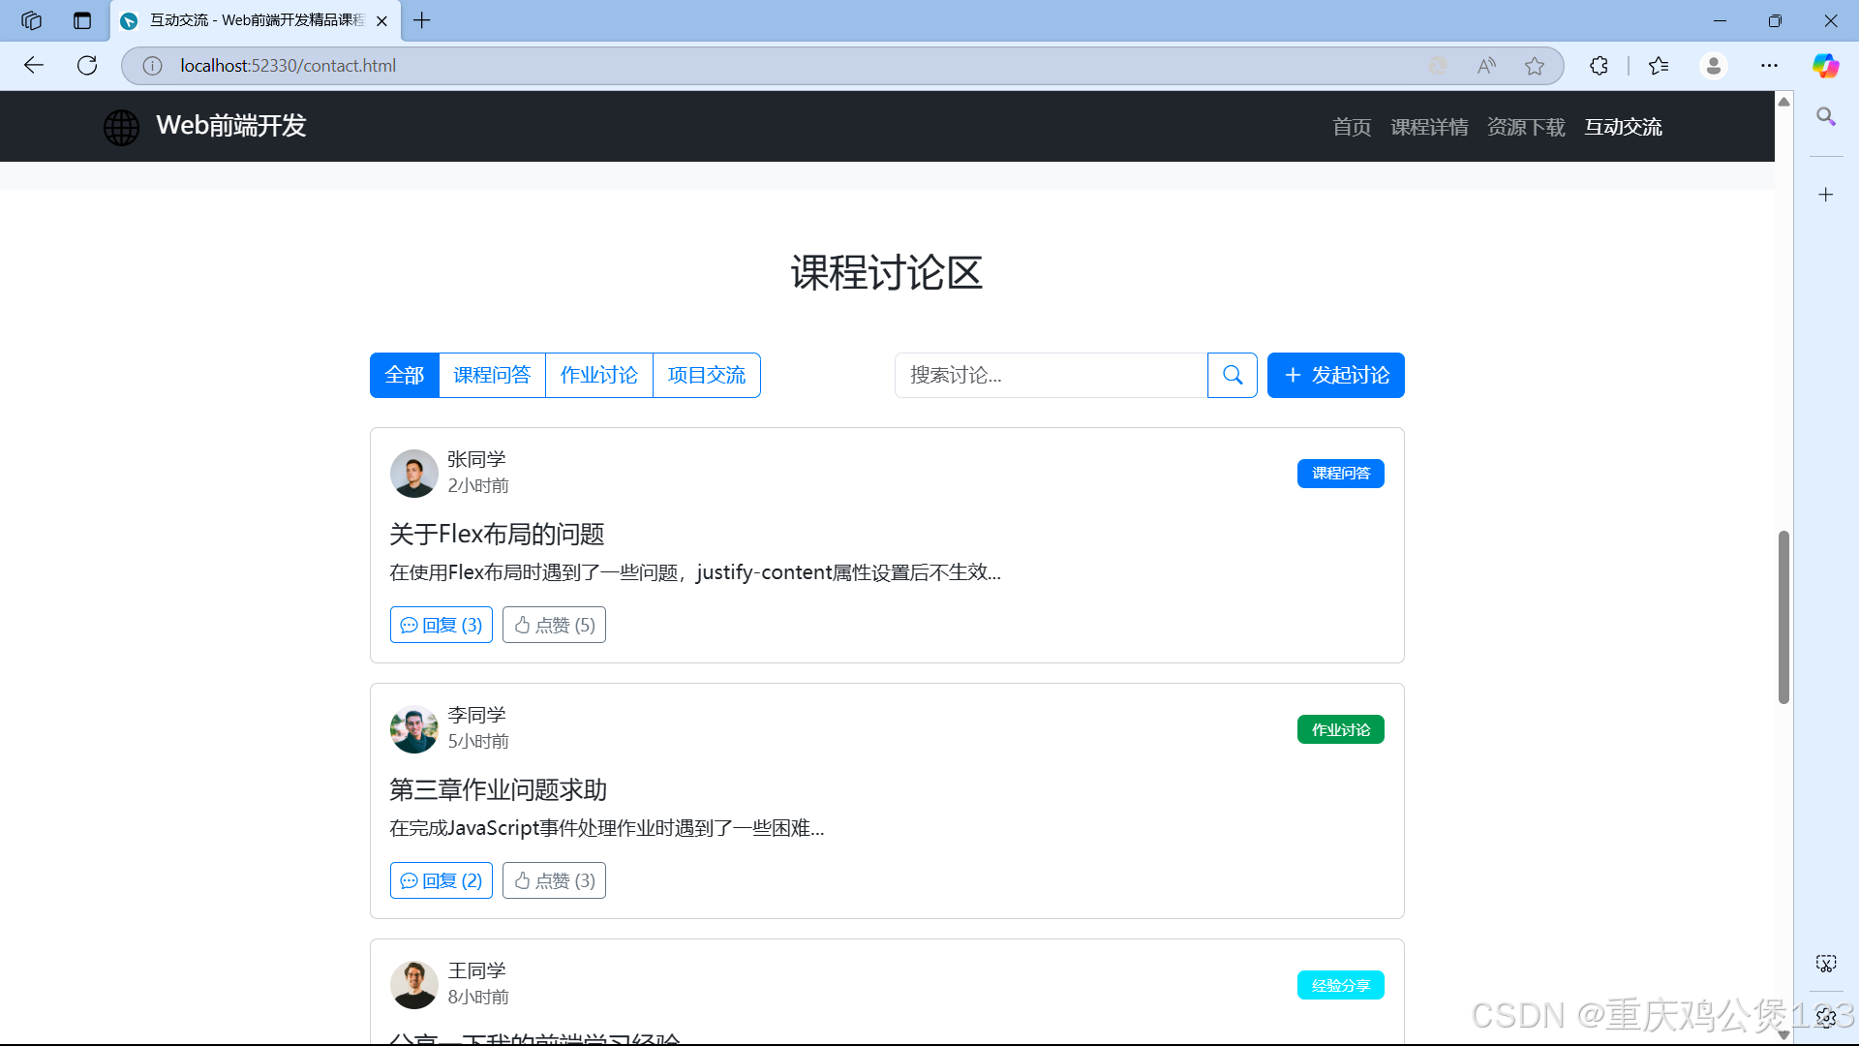Open the browser Settings and more menu

click(1771, 65)
